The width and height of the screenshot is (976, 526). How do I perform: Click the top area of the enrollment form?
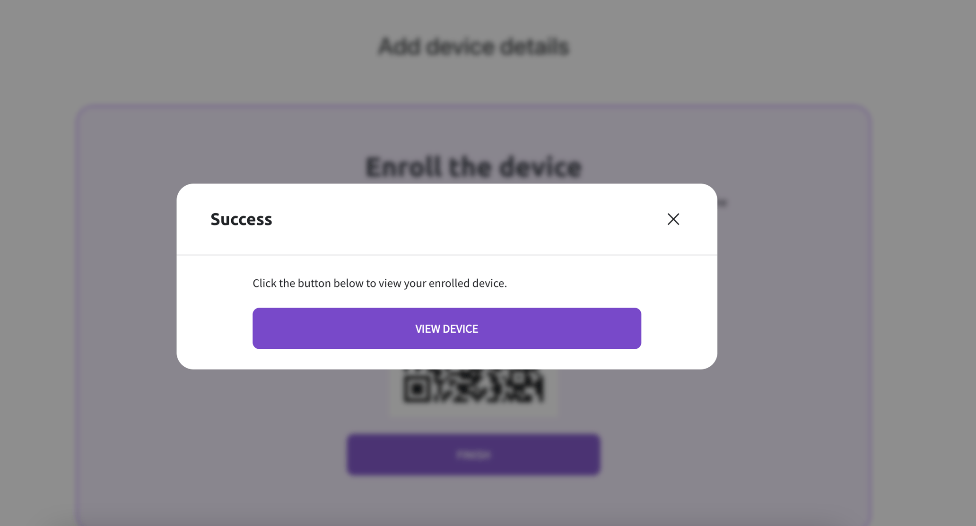click(473, 132)
